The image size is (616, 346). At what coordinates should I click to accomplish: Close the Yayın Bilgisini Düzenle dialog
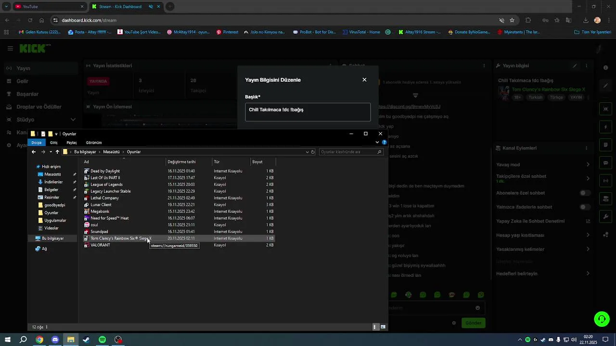point(364,80)
